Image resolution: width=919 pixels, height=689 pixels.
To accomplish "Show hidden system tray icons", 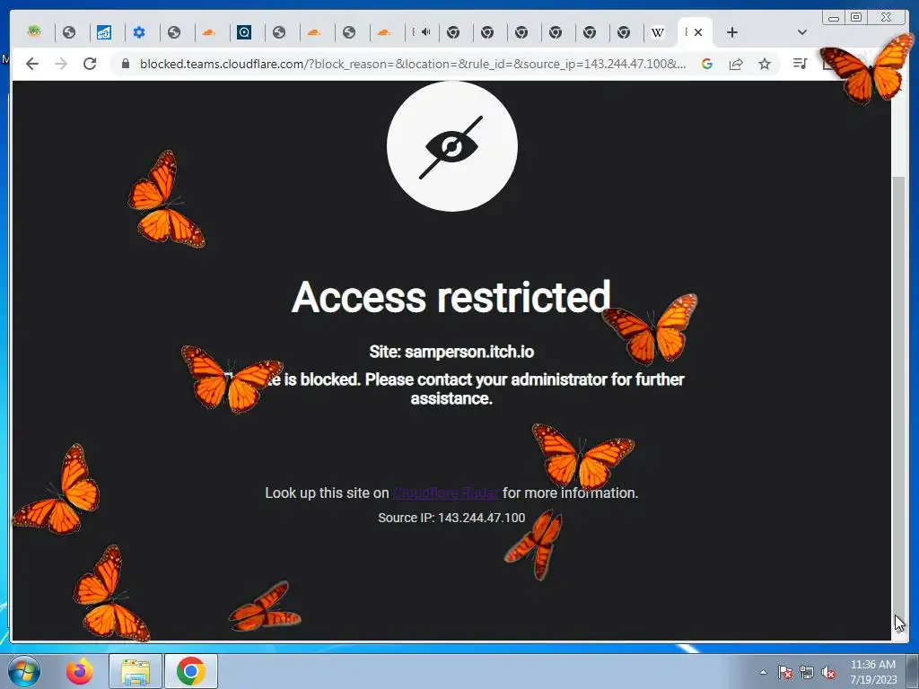I will coord(763,672).
